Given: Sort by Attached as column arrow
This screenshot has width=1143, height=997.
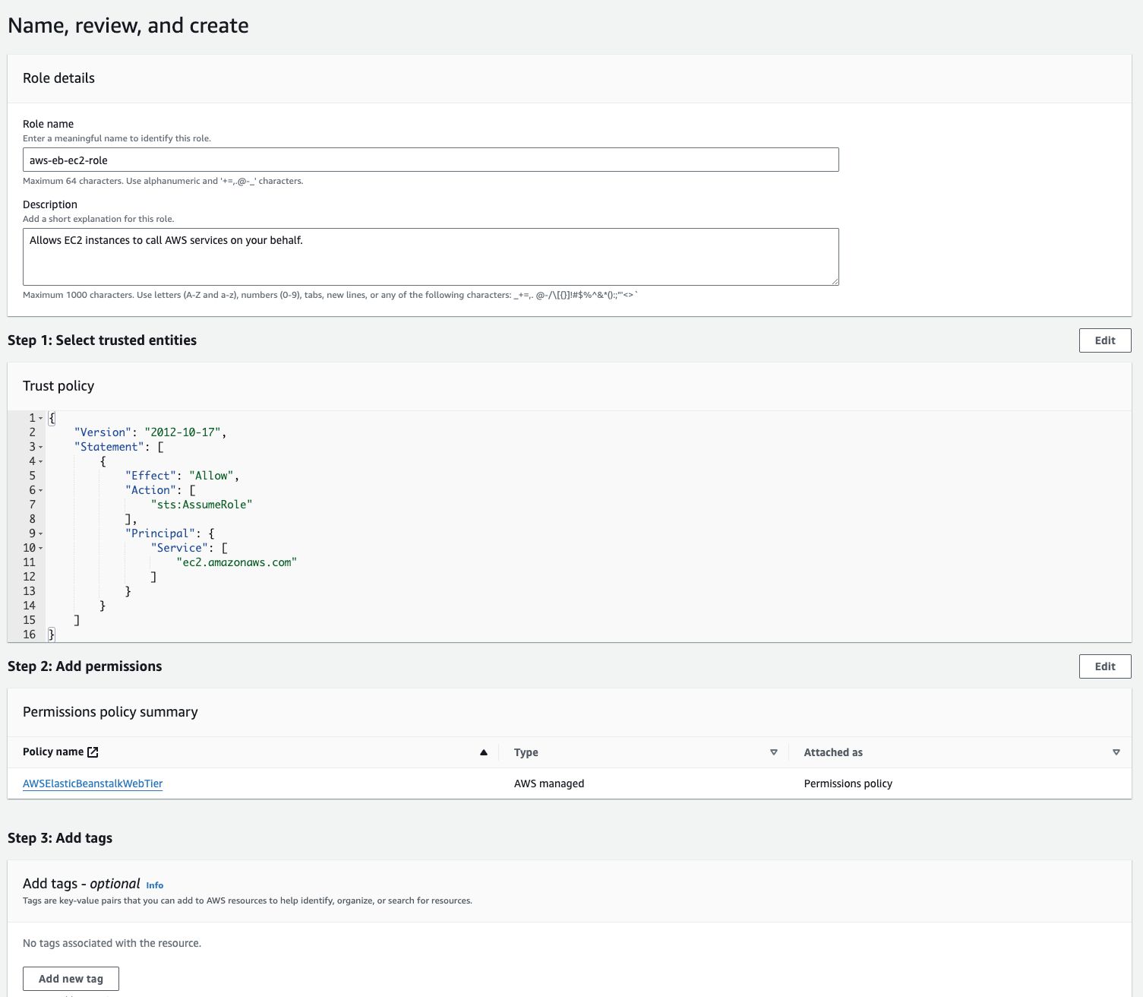Looking at the screenshot, I should (x=1116, y=752).
